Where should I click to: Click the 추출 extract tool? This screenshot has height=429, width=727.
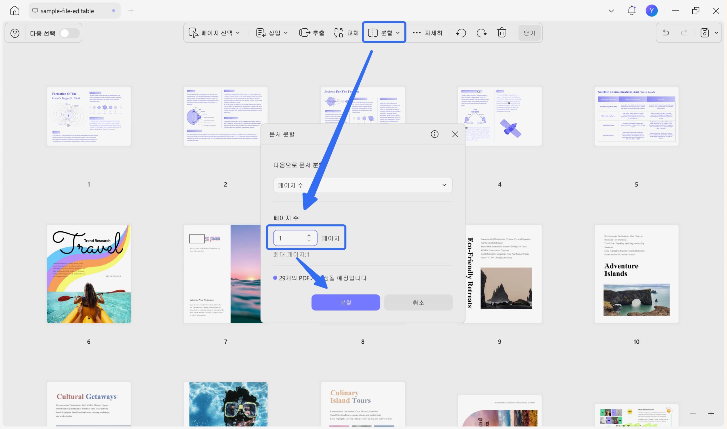[x=312, y=33]
